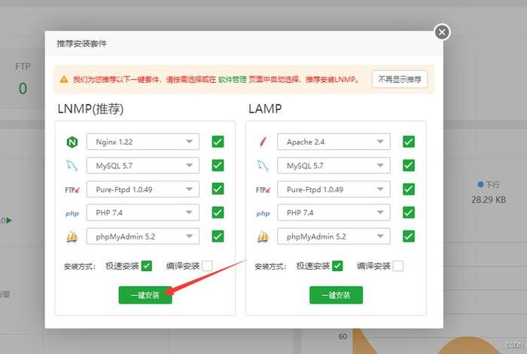Uncheck Nginx 1.22 in LNMP

(218, 142)
